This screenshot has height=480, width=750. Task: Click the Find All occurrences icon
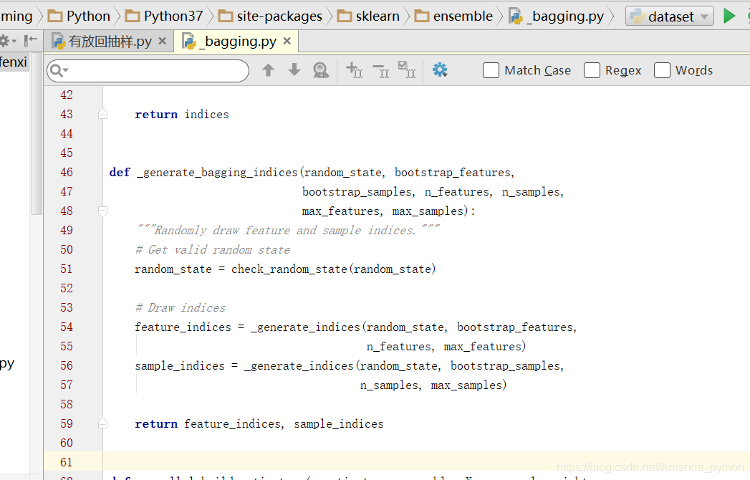coord(321,70)
